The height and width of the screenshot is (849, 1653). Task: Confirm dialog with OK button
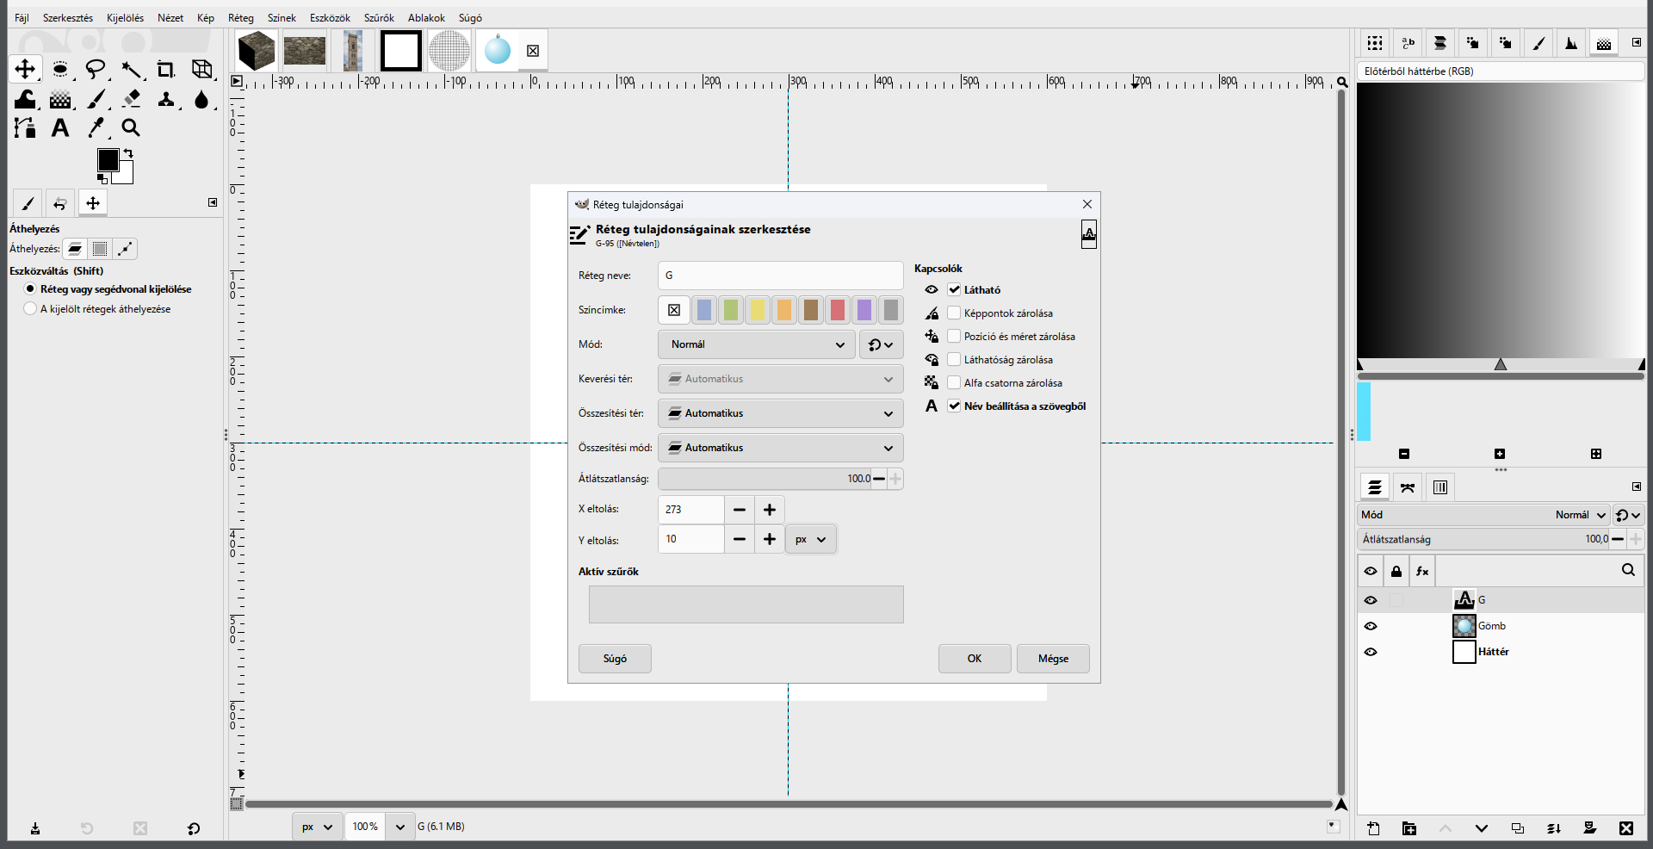coord(975,659)
